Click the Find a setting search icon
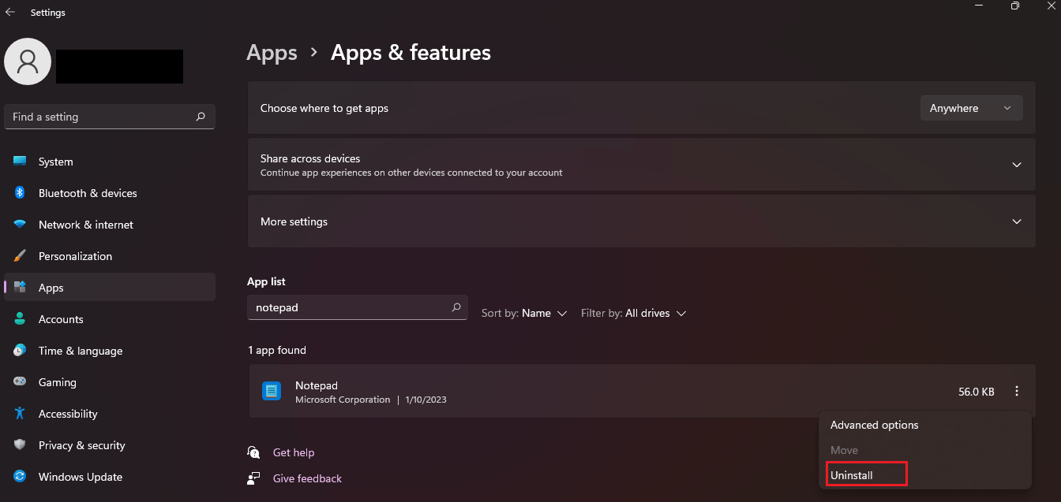This screenshot has width=1061, height=502. (x=201, y=117)
